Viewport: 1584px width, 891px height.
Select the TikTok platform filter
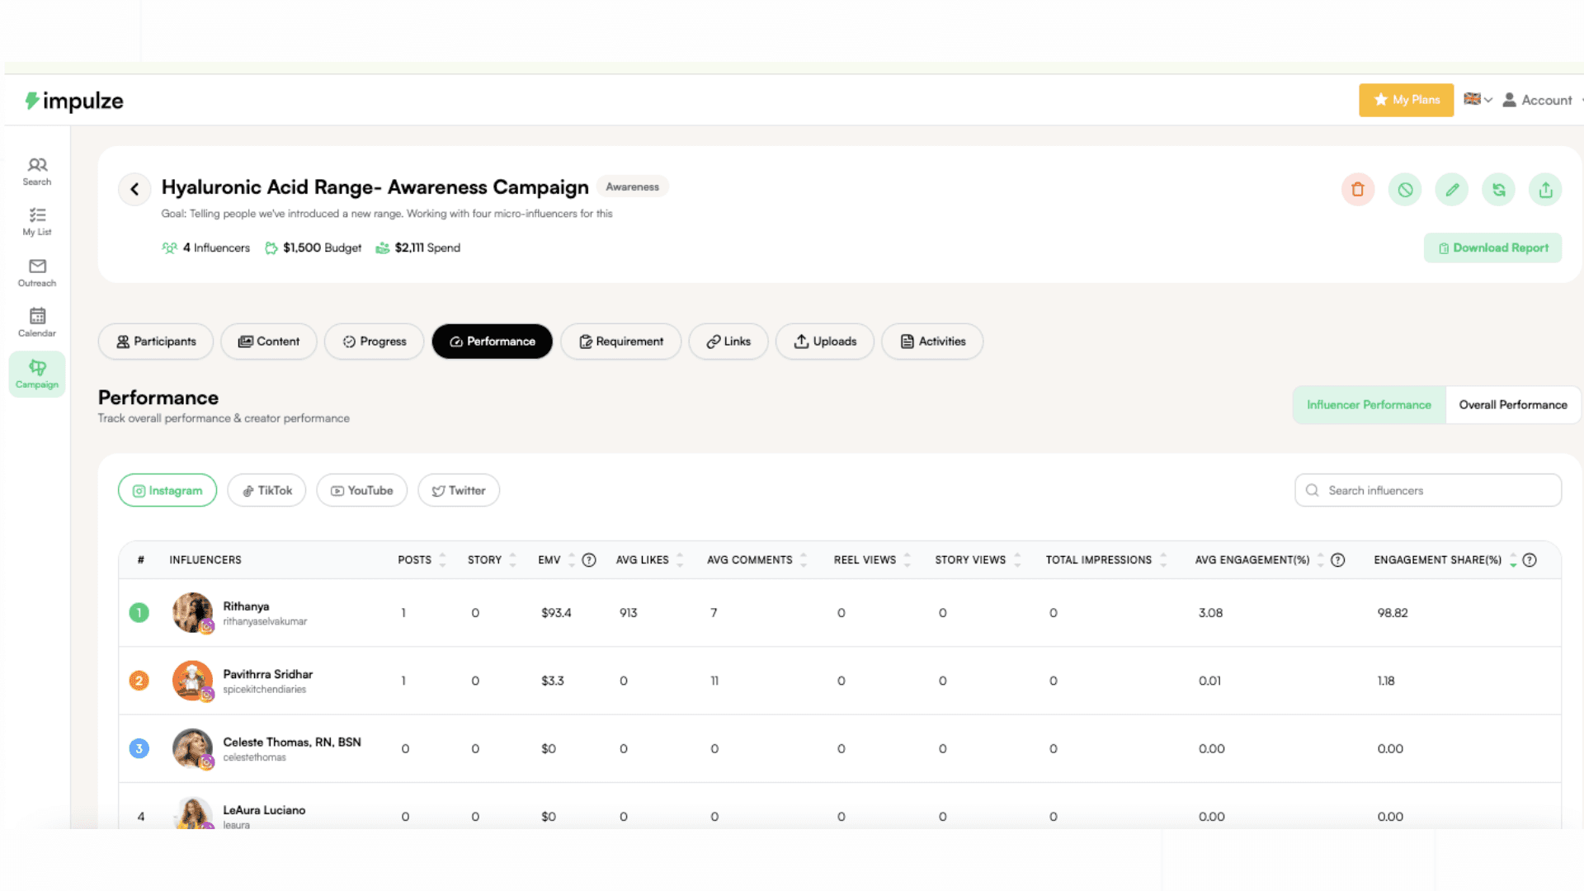pyautogui.click(x=266, y=491)
